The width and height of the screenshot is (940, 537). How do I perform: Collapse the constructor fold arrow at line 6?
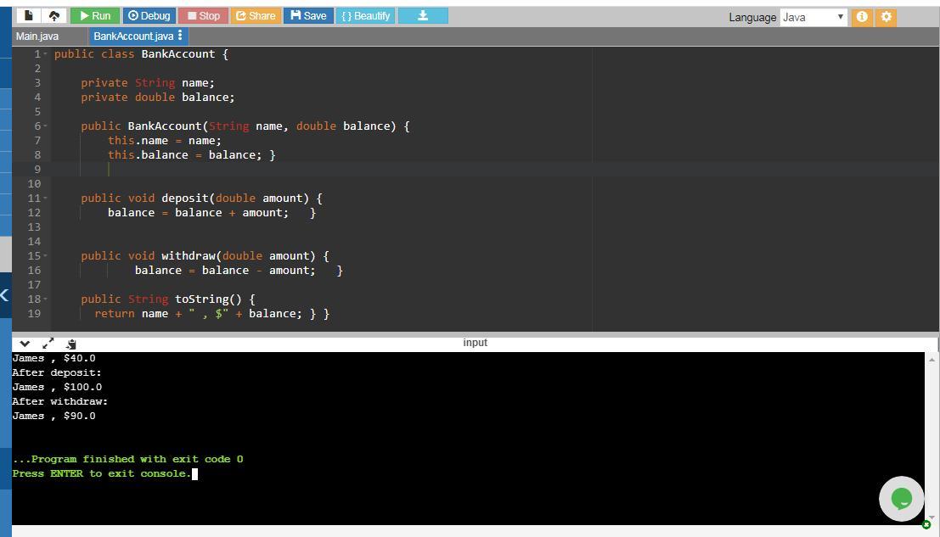pos(45,126)
